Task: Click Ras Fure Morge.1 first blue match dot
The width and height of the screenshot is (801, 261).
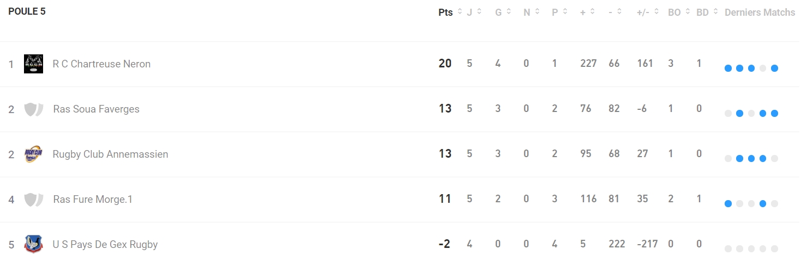Action: click(728, 203)
